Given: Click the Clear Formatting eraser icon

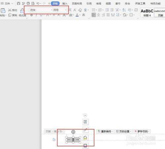Looking at the screenshot, I should pos(80,10).
